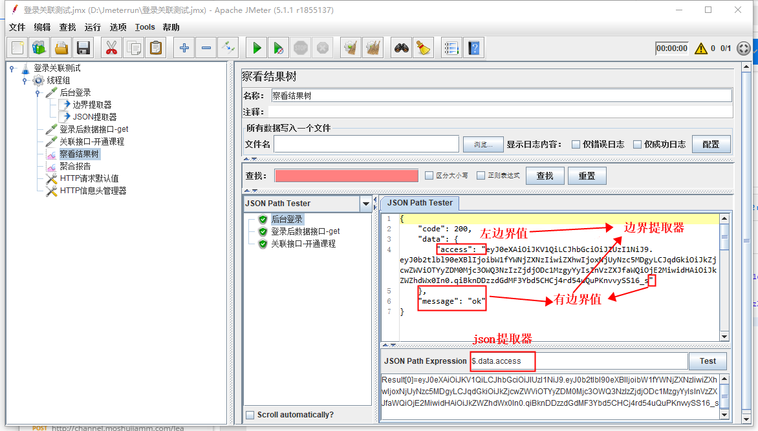Open the Tools menu

click(x=144, y=28)
